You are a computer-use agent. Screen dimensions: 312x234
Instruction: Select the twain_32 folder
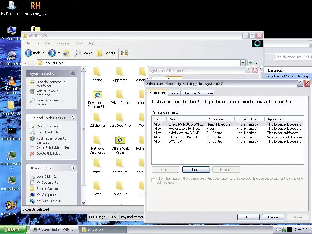120,189
